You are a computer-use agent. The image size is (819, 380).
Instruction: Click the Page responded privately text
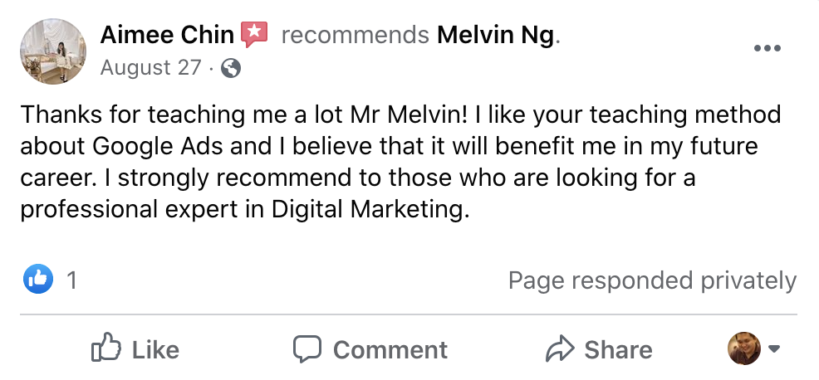(652, 280)
